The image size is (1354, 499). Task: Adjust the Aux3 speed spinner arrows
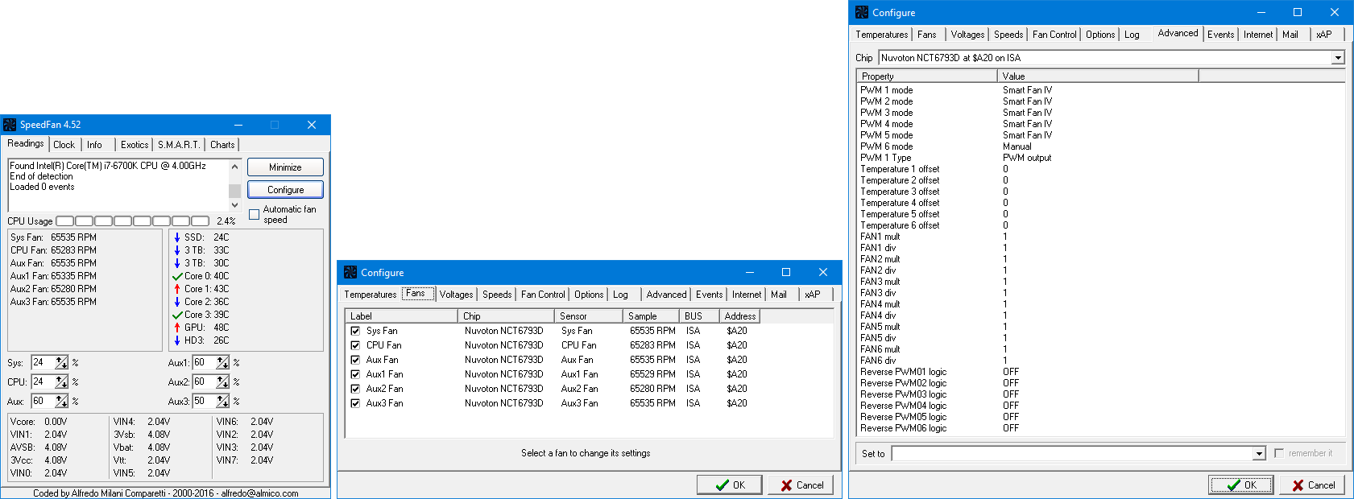(222, 402)
